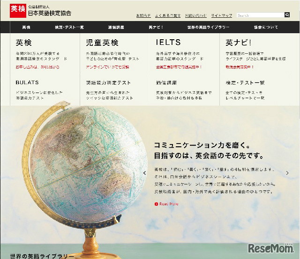This screenshot has height=259, width=300.
Task: Open the よくある質問 header link
Action: click(x=168, y=15)
